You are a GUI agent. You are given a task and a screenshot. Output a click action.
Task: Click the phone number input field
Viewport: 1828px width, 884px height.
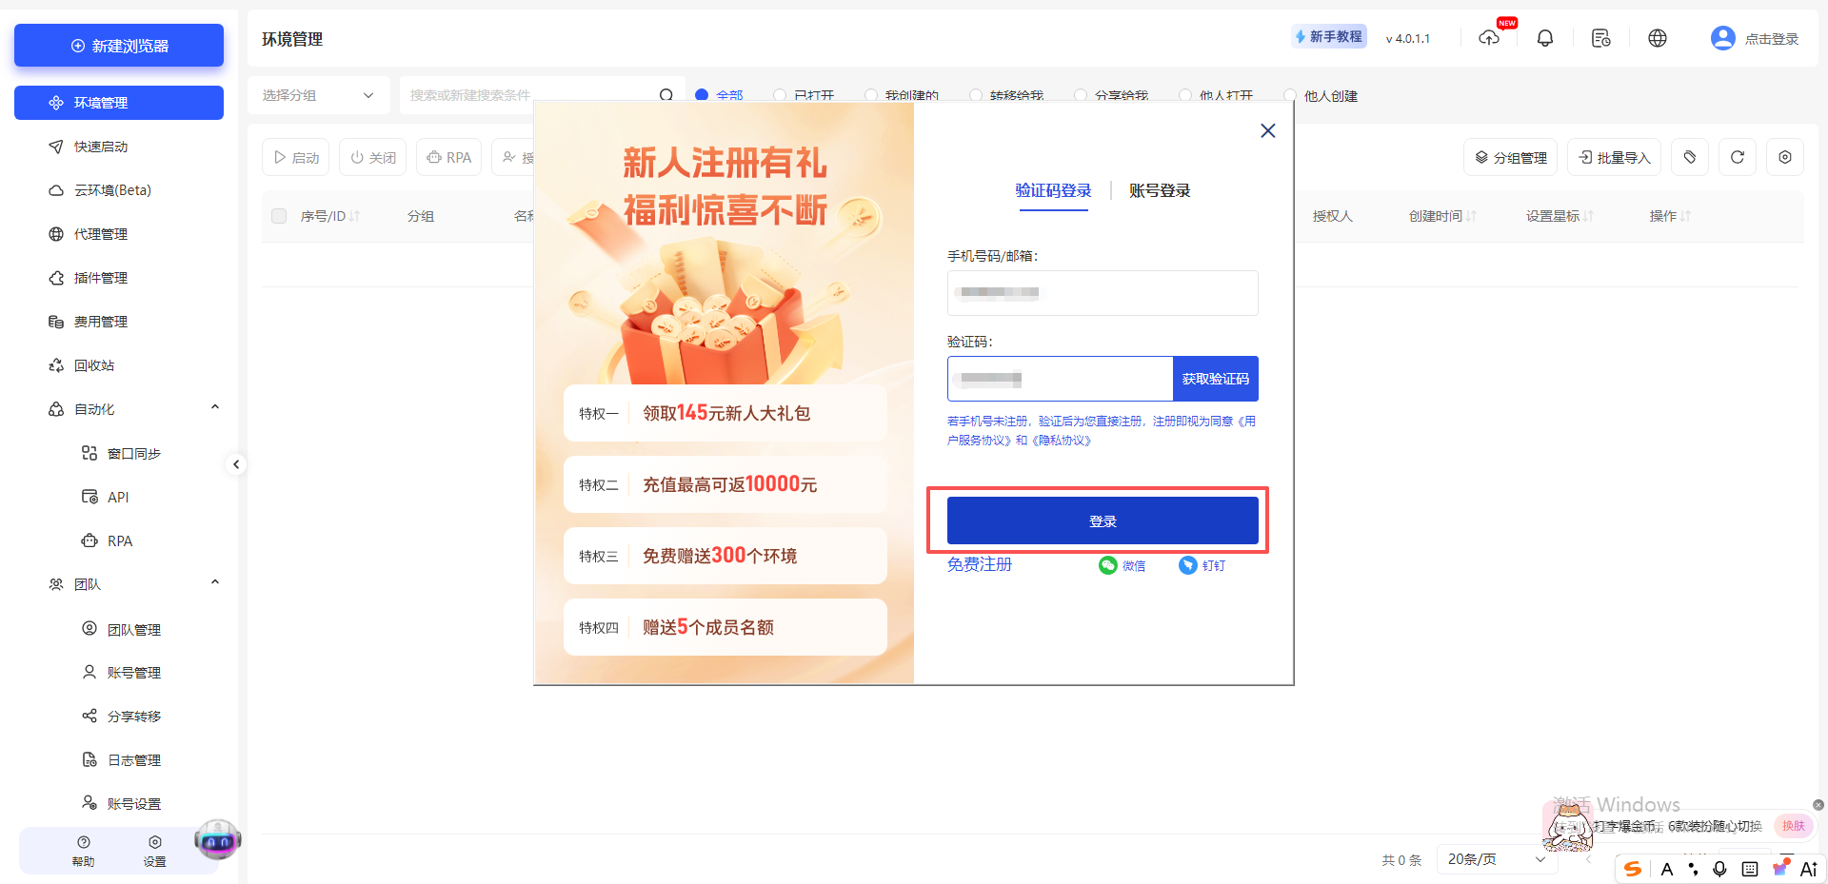pyautogui.click(x=1102, y=293)
